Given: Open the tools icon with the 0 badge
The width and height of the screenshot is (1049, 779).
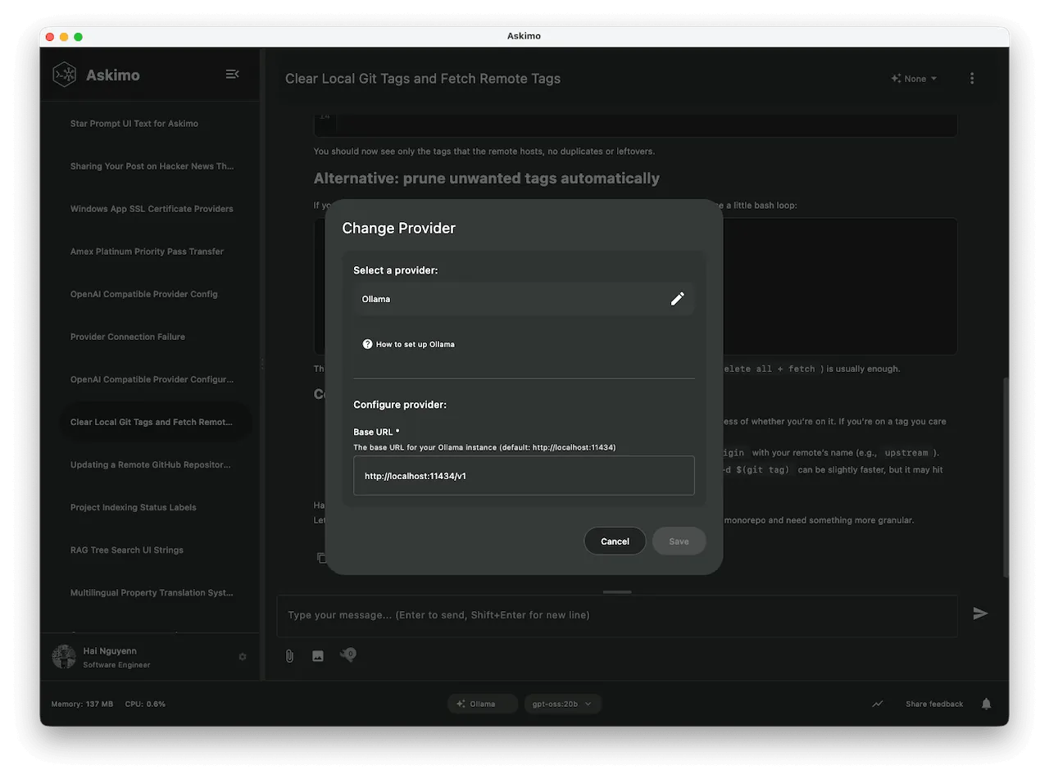Looking at the screenshot, I should (347, 654).
